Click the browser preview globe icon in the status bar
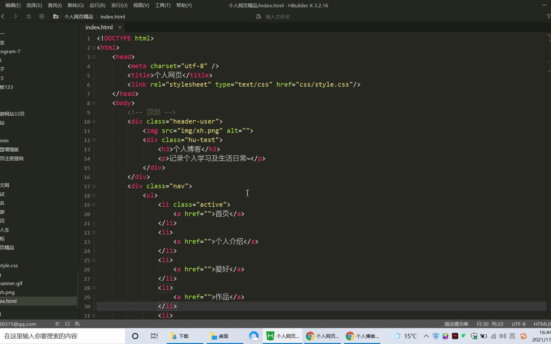This screenshot has width=551, height=344. [x=77, y=324]
